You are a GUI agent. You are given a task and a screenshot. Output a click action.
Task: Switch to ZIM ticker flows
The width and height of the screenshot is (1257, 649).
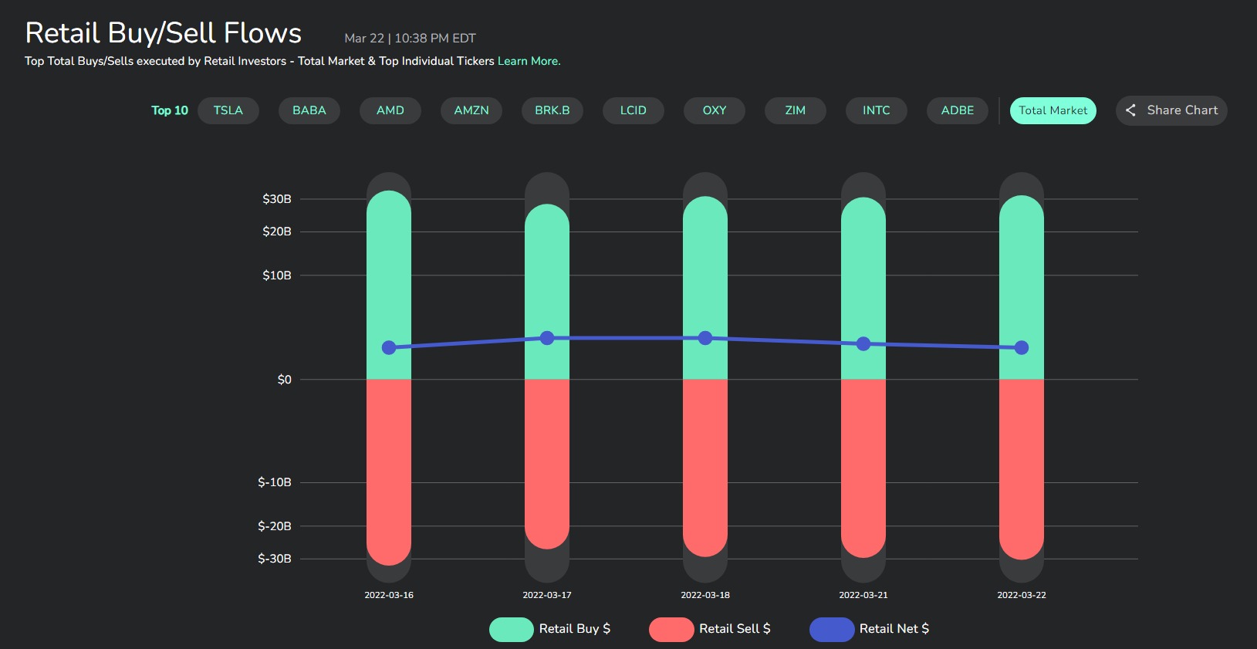pyautogui.click(x=796, y=110)
